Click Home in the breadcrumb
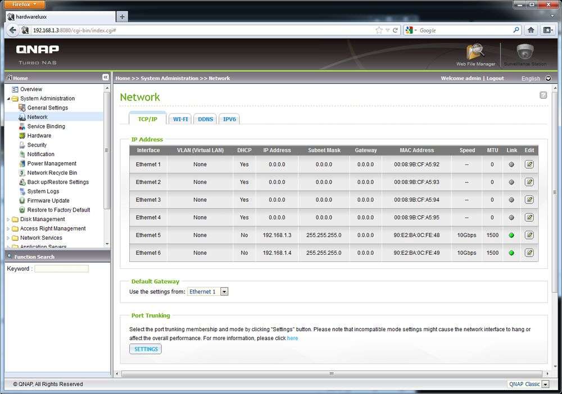 point(123,78)
